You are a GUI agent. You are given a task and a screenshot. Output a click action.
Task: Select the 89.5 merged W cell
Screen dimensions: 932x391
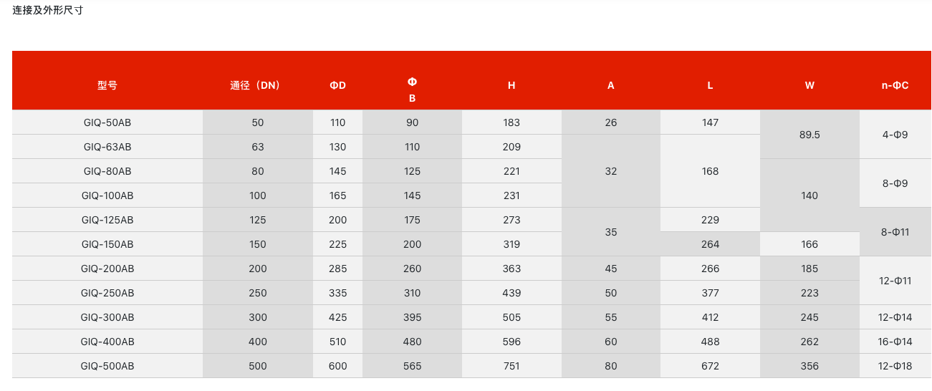pos(810,135)
